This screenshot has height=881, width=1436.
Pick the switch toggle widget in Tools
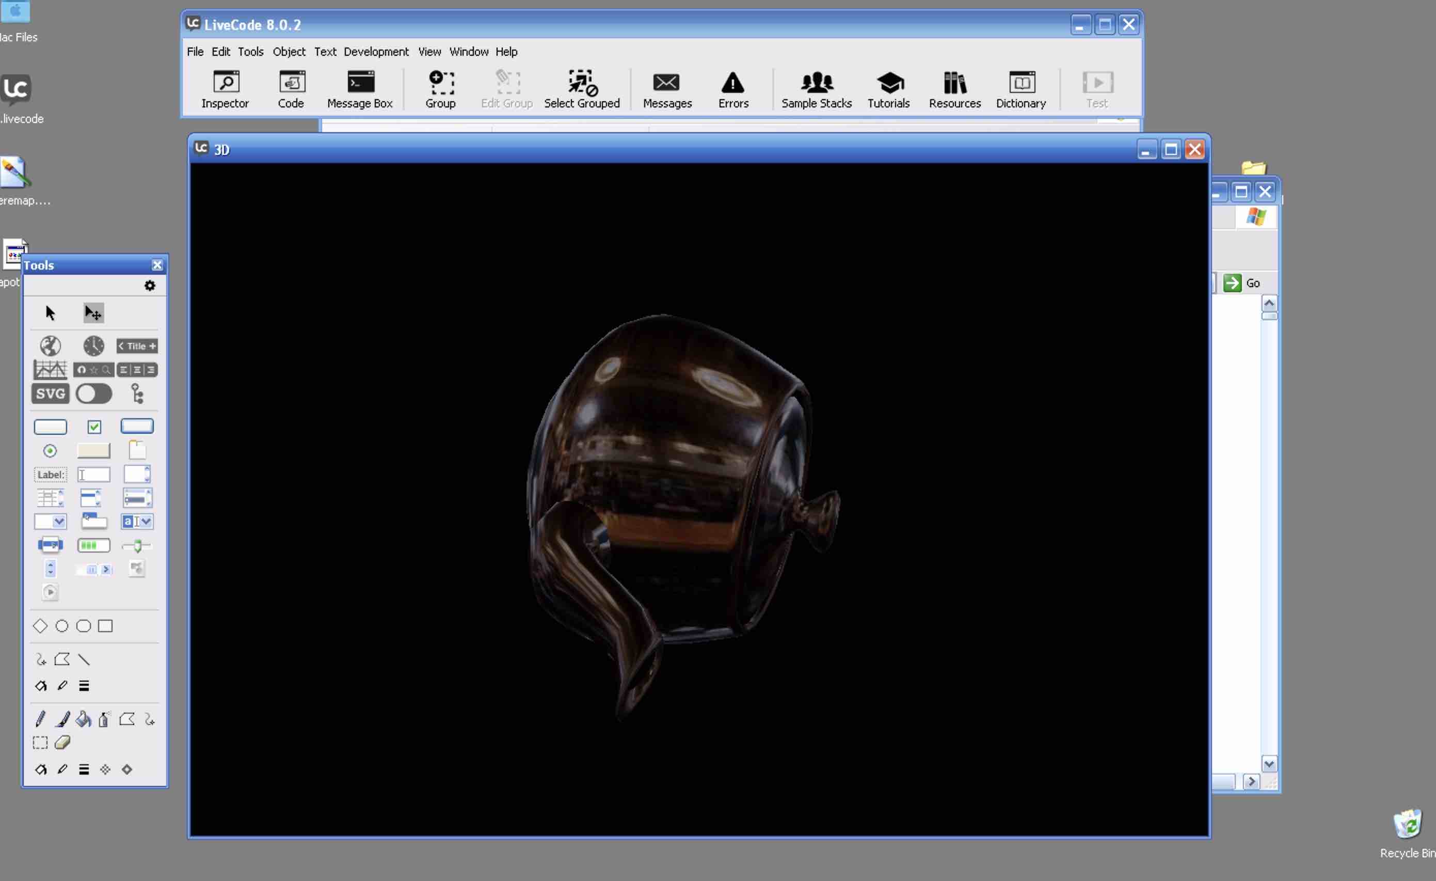tap(93, 394)
